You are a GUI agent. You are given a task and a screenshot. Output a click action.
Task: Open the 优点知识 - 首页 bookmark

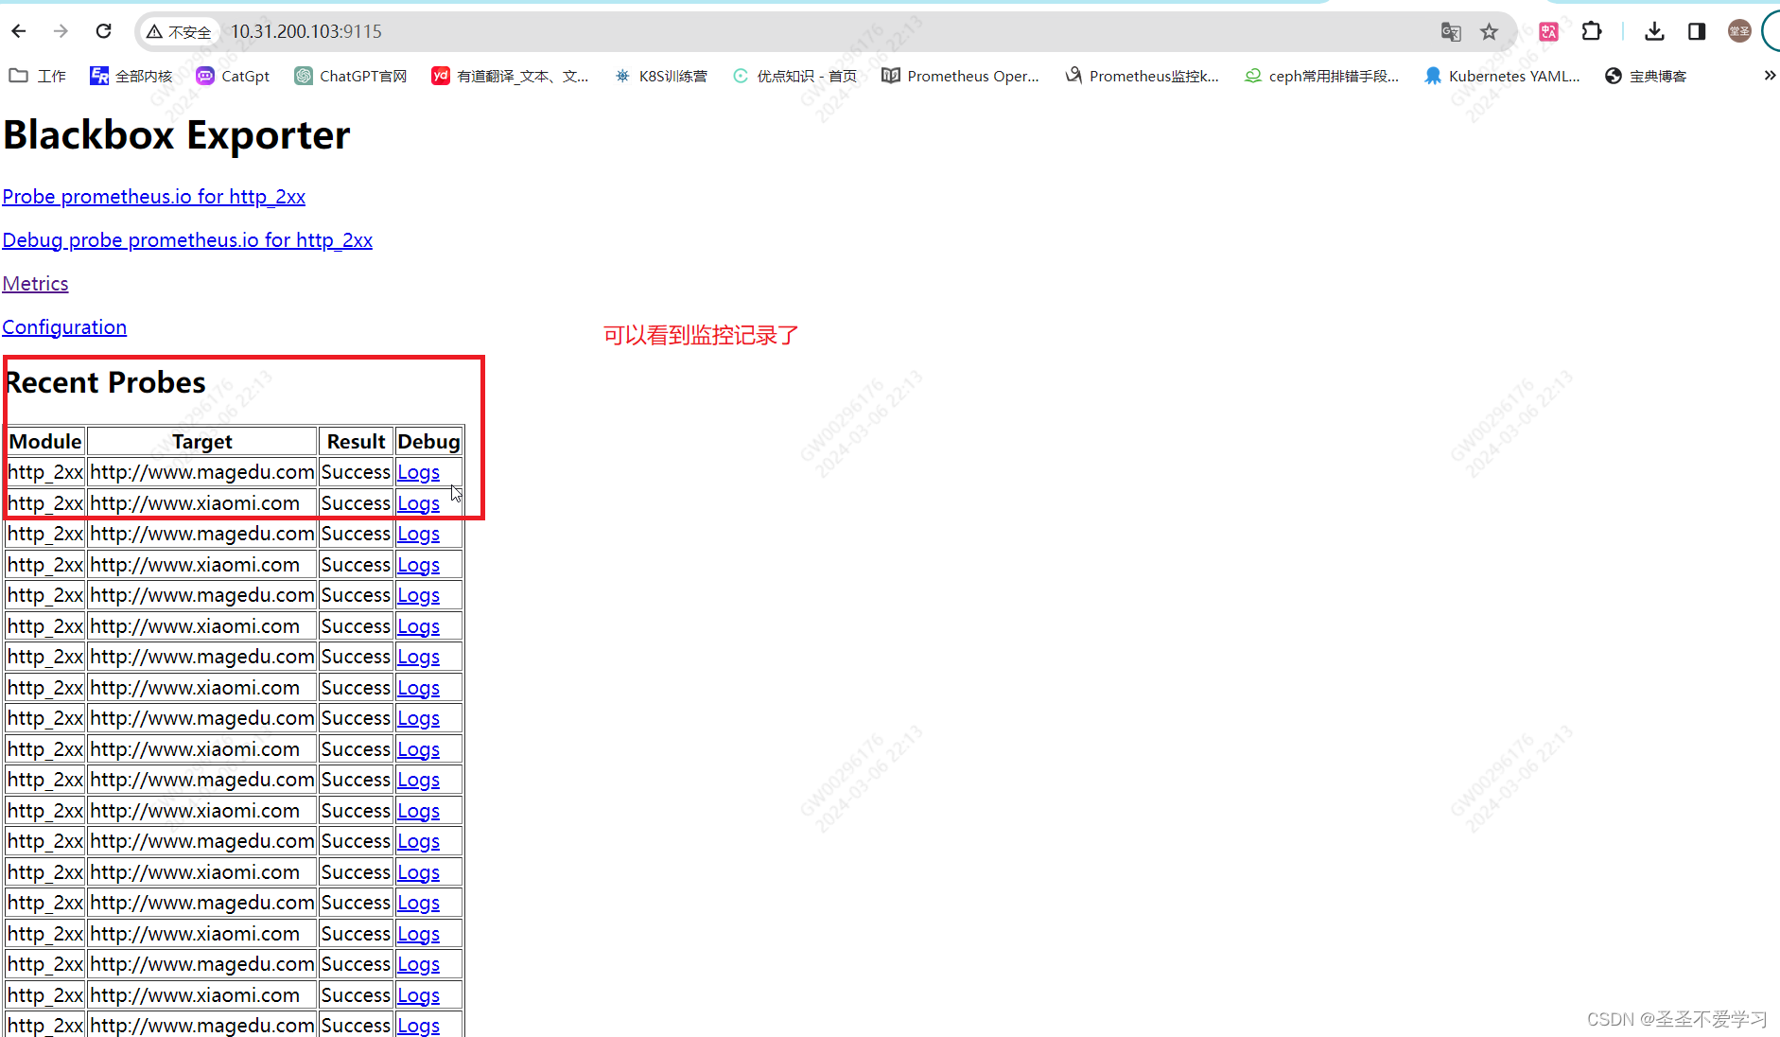794,76
